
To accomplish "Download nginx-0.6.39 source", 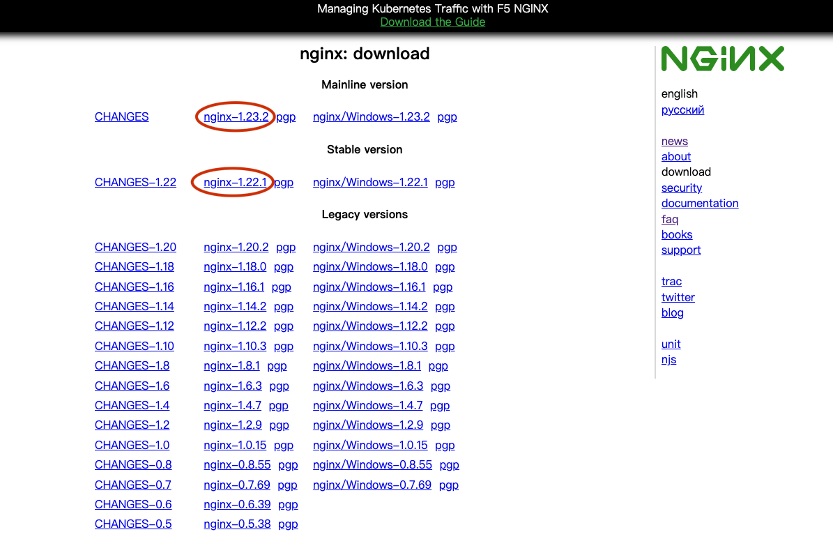I will (x=237, y=504).
